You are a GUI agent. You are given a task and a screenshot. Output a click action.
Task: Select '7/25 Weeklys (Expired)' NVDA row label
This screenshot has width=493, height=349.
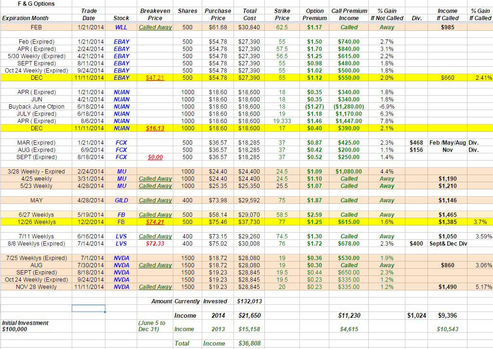click(x=37, y=258)
